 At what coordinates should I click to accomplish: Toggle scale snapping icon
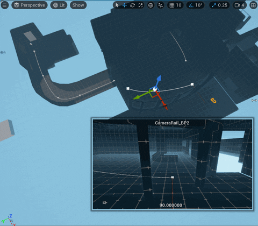(x=214, y=5)
